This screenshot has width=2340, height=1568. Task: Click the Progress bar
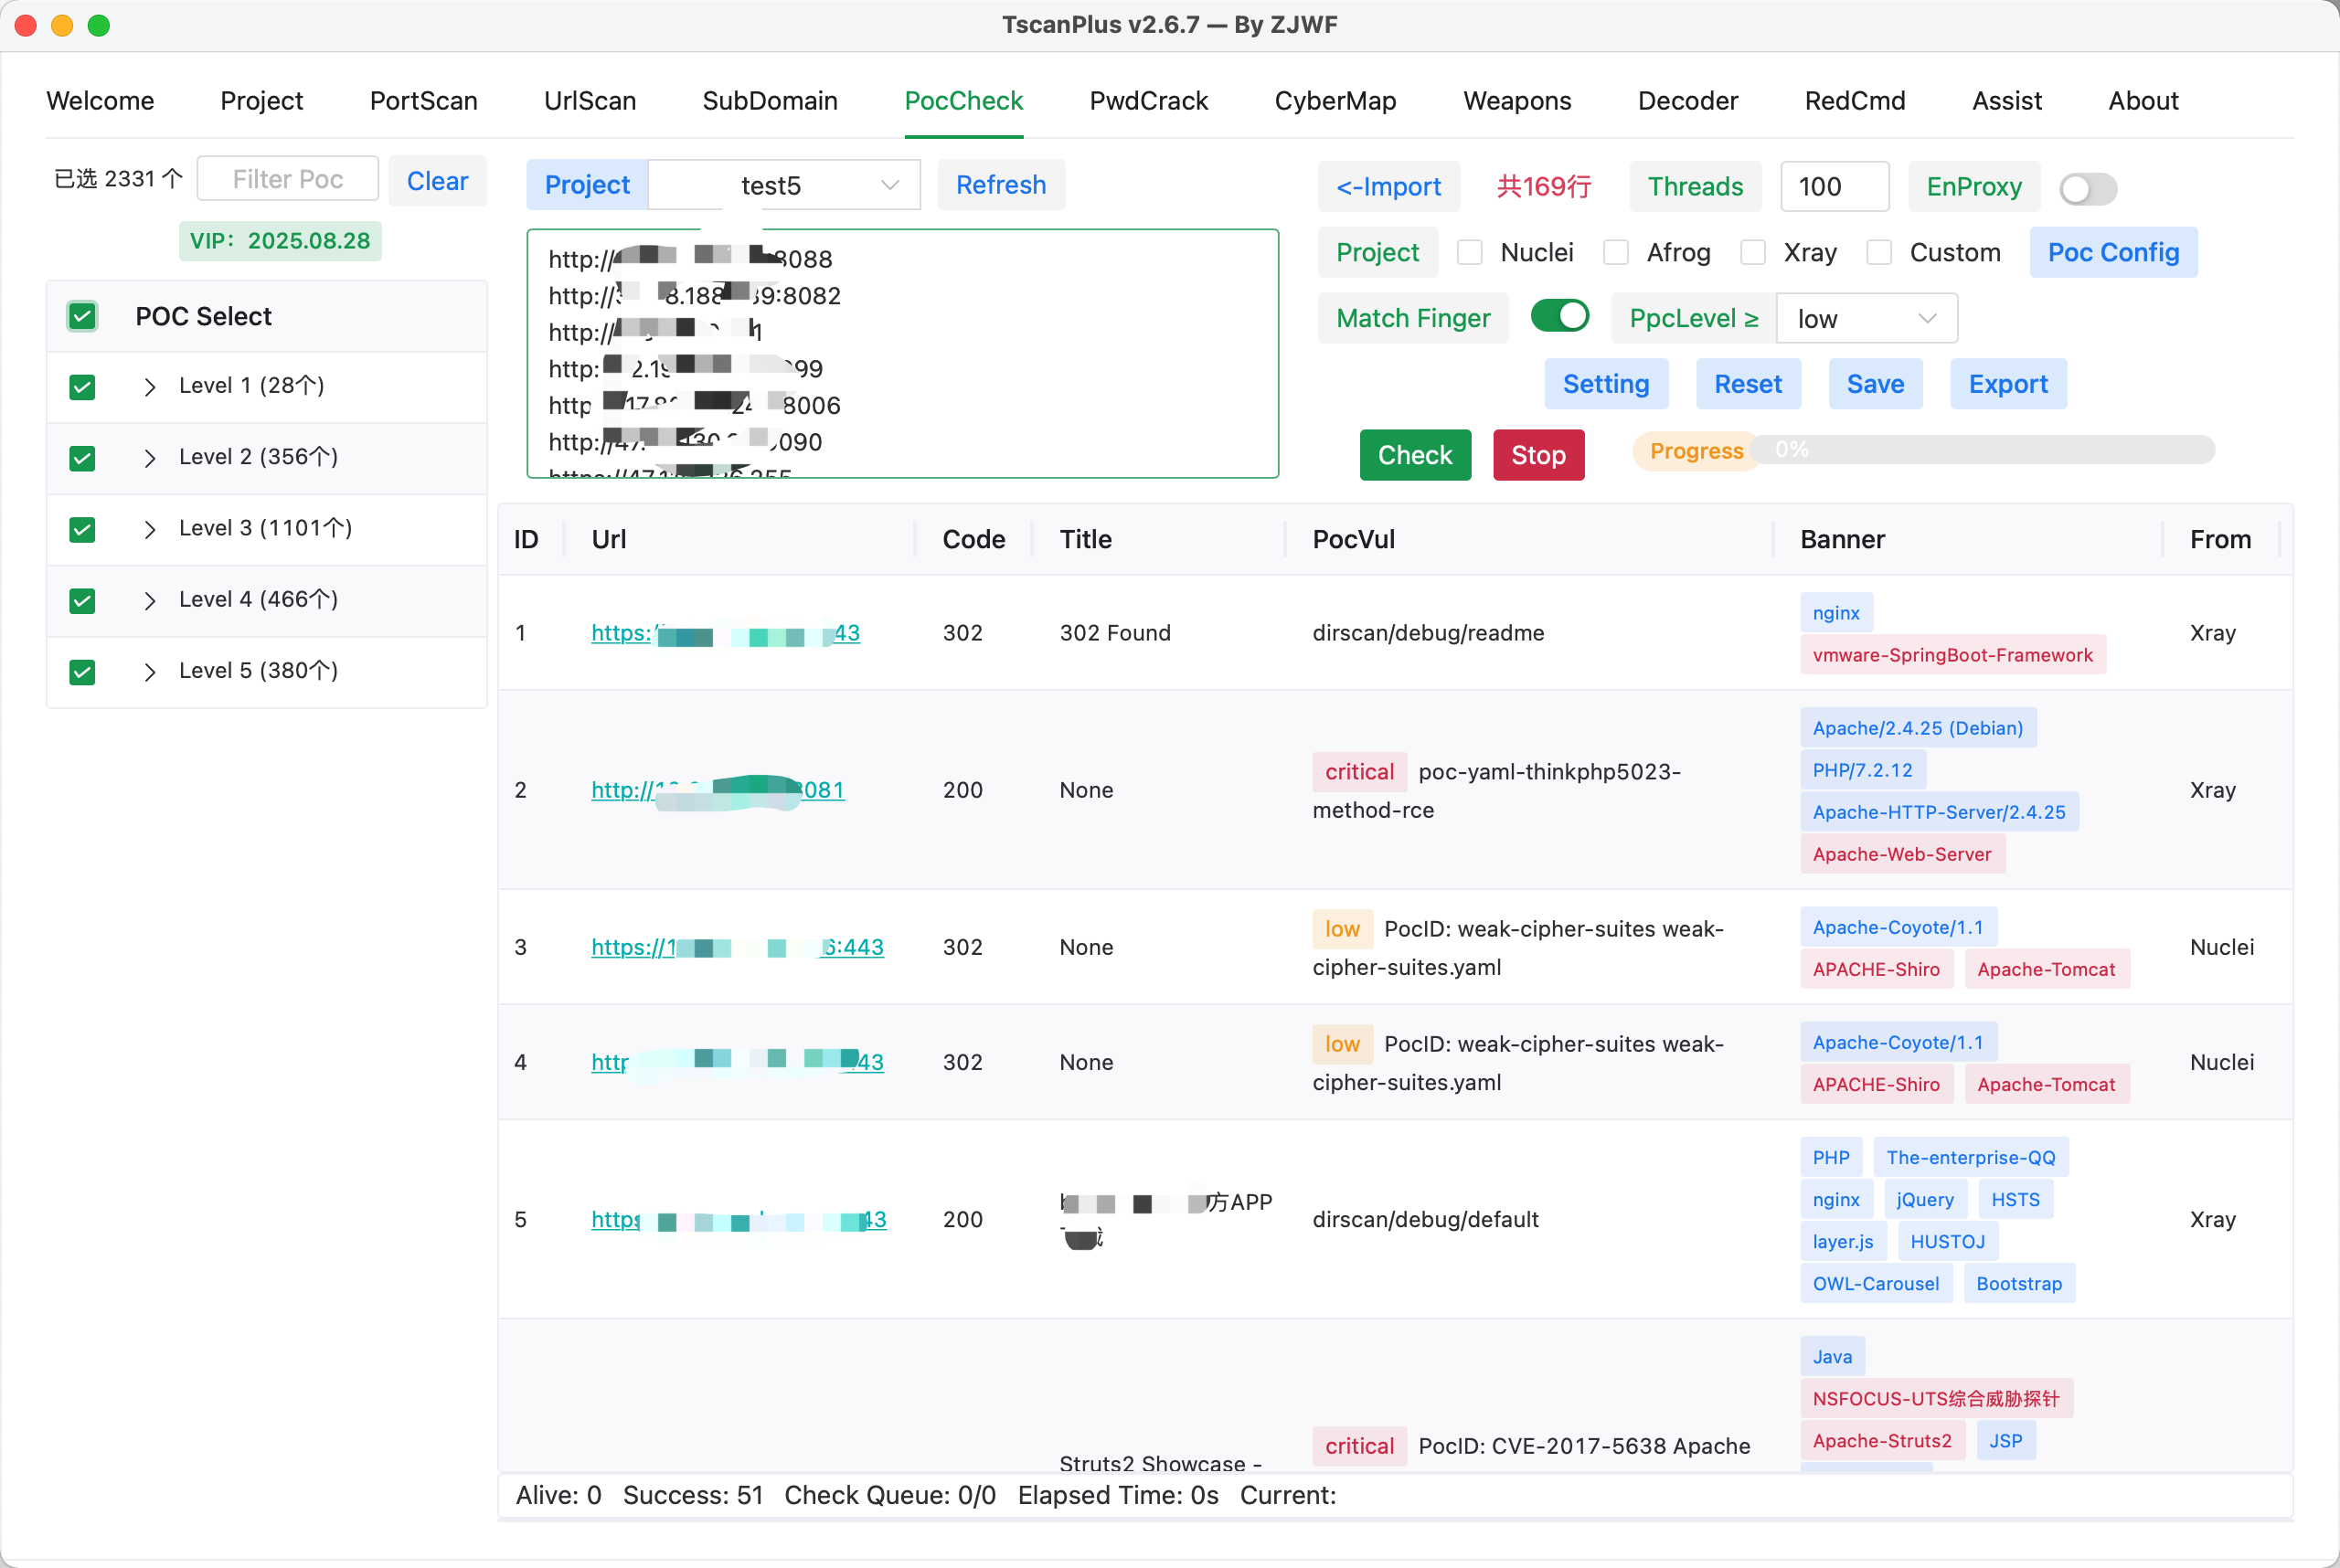1983,451
